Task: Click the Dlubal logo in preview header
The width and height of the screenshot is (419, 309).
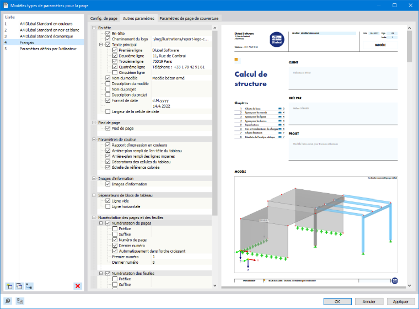Action: tap(277, 40)
